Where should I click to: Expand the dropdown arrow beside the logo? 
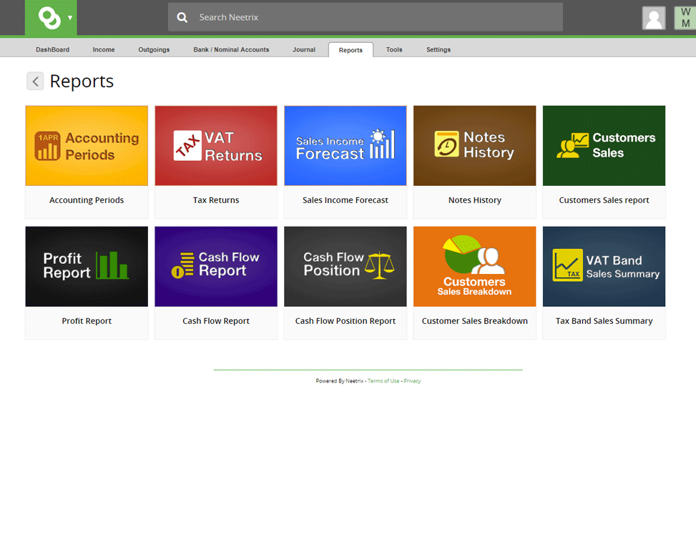click(70, 18)
